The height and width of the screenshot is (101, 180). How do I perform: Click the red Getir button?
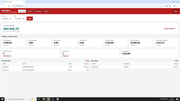coord(30,19)
